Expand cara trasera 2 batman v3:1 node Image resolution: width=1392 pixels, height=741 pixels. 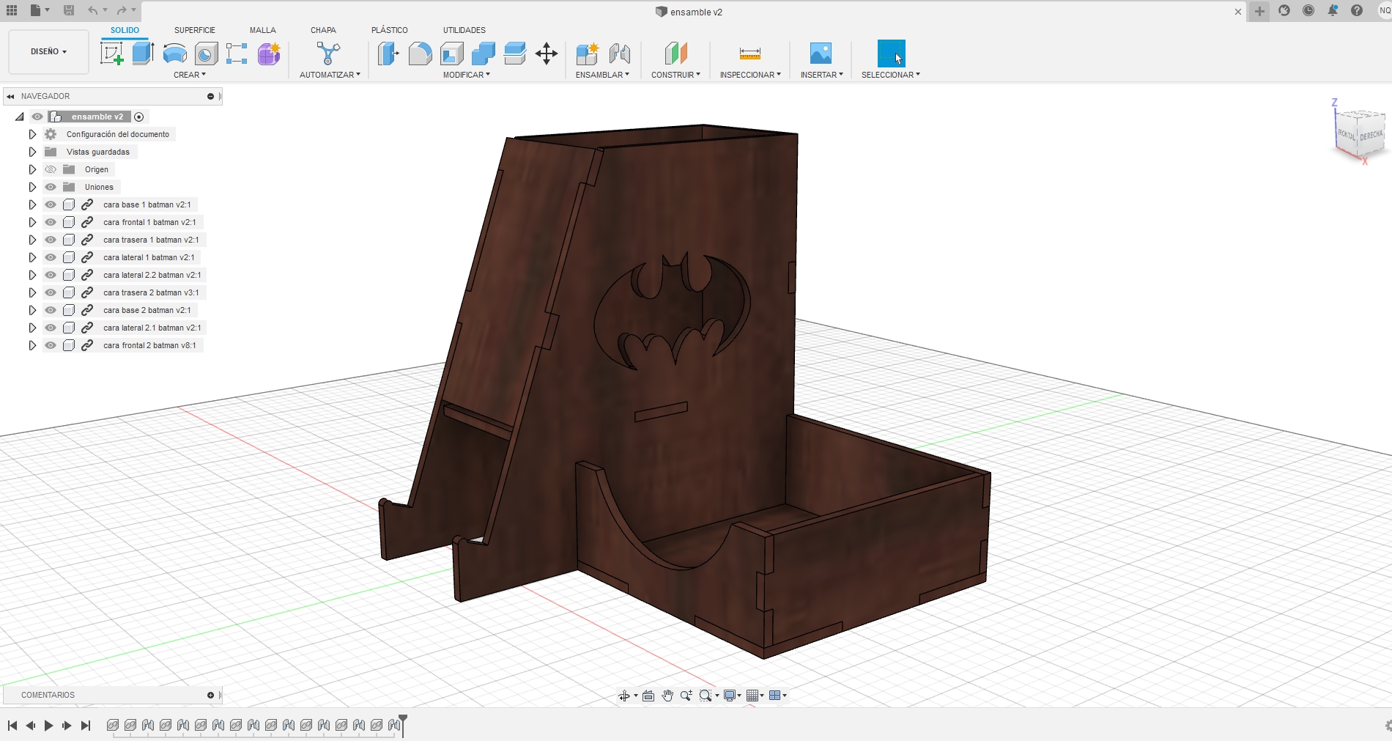coord(32,292)
